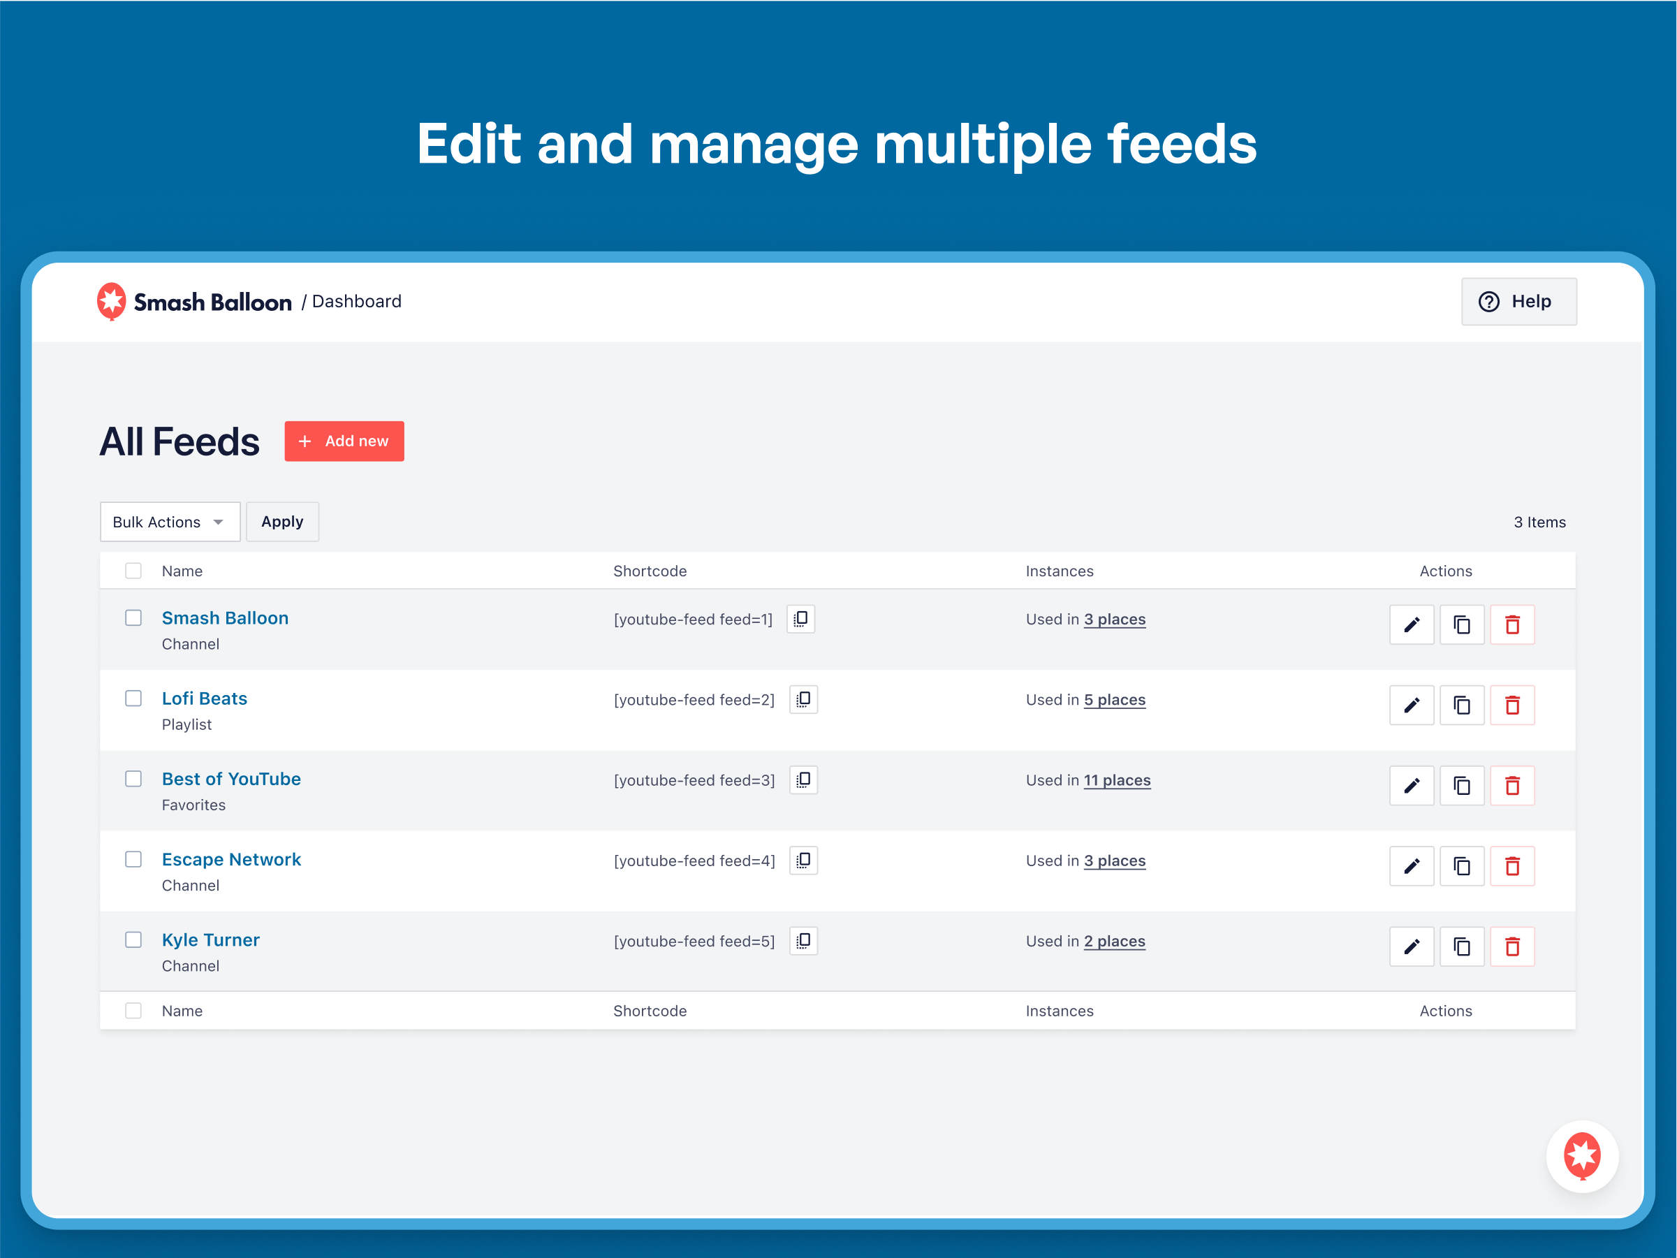This screenshot has width=1677, height=1258.
Task: Delete the Best of YouTube feed
Action: tap(1511, 786)
